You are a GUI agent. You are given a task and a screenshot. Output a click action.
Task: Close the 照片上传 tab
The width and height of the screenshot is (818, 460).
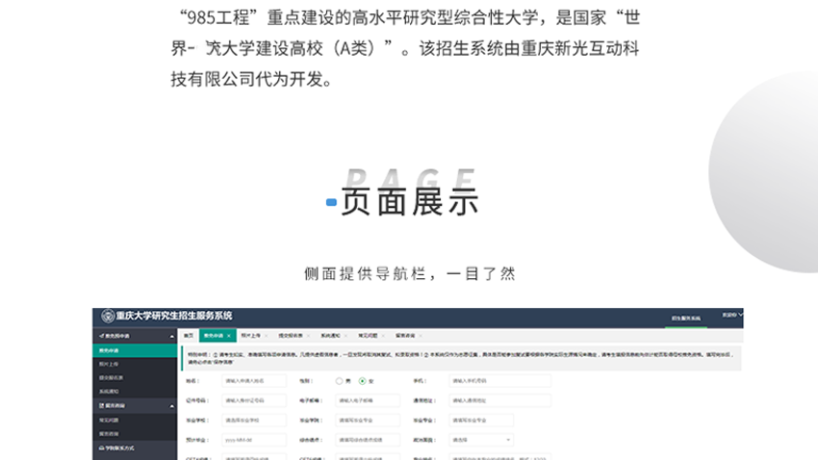coord(266,336)
